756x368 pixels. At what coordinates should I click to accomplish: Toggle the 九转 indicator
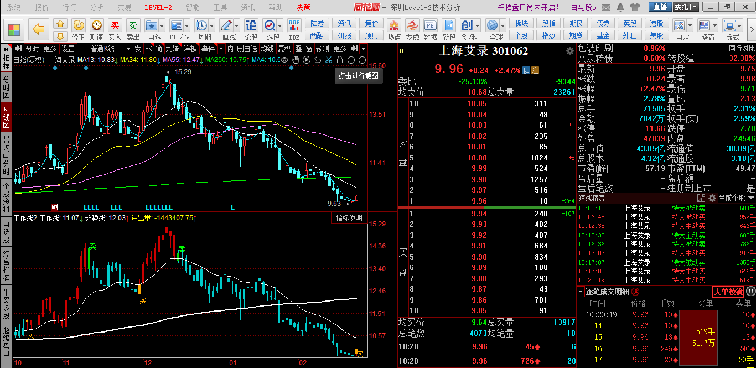click(173, 49)
